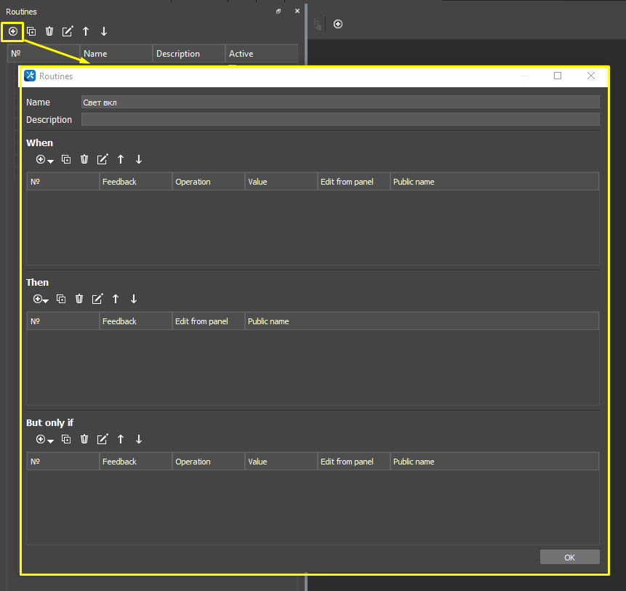Click the add routine icon in Routines panel
Image resolution: width=626 pixels, height=591 pixels.
tap(13, 31)
